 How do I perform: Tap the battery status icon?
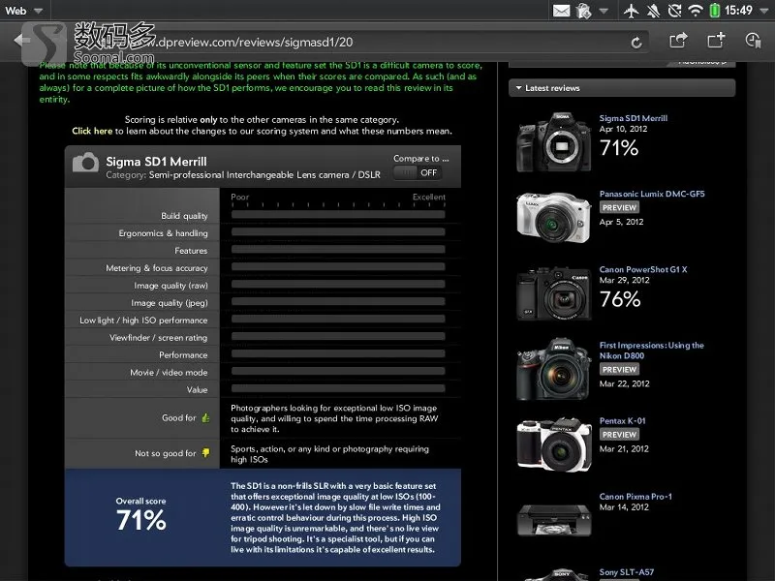pos(714,11)
